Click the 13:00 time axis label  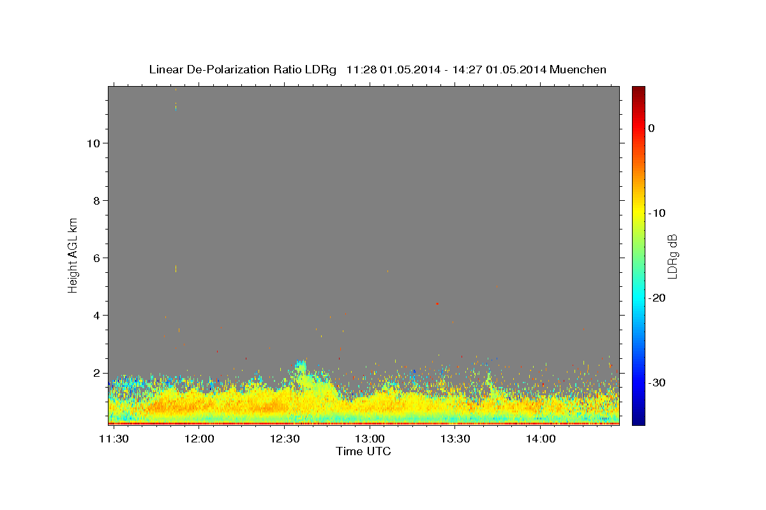(370, 439)
